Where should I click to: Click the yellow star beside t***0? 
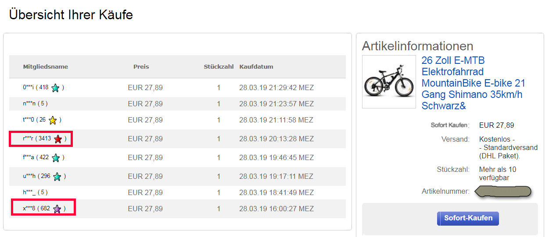53,120
